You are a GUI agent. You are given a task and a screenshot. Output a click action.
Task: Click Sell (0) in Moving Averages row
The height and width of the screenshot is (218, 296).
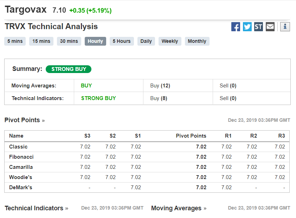coord(228,86)
